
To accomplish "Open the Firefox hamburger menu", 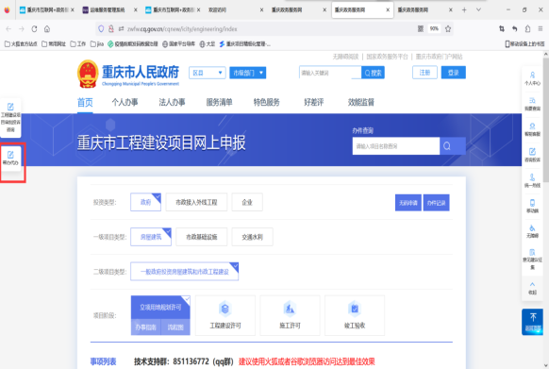I will pos(541,29).
